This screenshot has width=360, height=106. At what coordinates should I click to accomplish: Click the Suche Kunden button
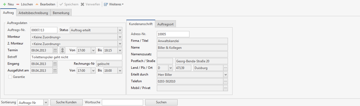click(x=66, y=102)
